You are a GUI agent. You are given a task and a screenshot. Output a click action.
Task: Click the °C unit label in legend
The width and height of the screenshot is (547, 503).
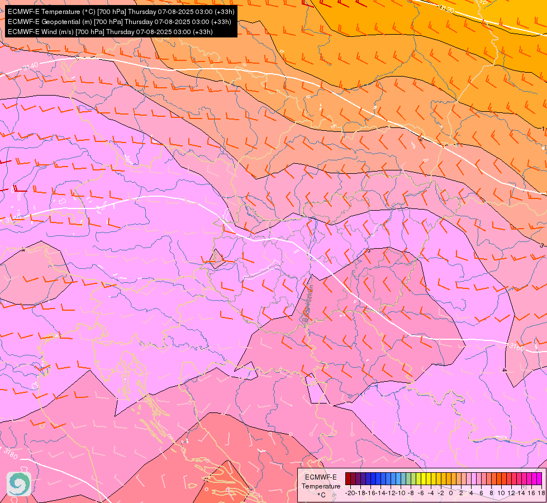coord(321,495)
